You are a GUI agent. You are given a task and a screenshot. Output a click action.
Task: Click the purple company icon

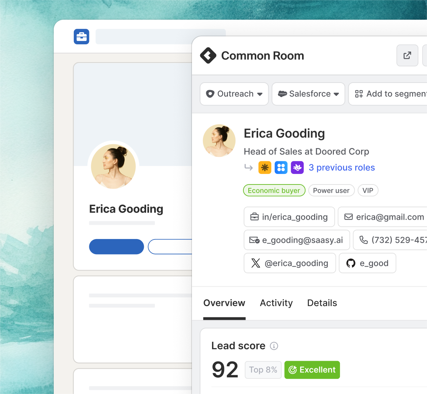[298, 167]
